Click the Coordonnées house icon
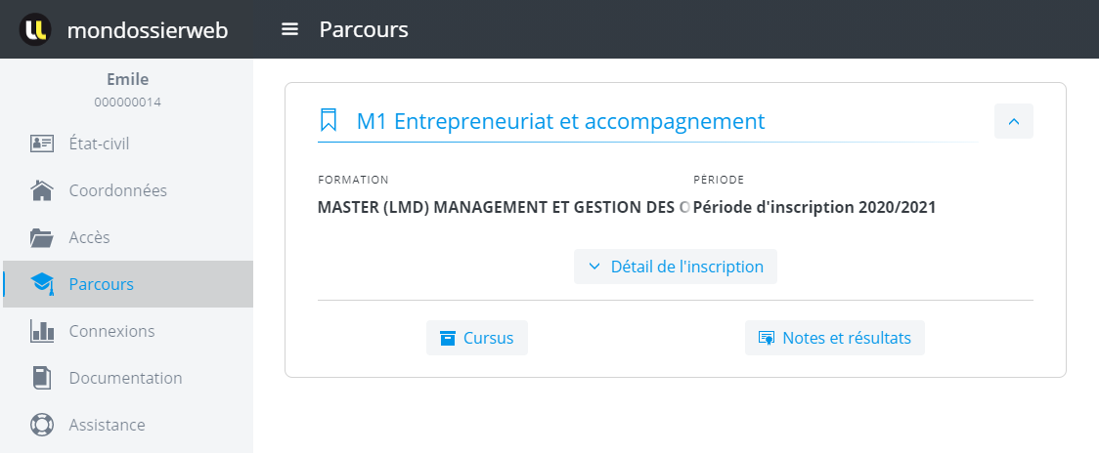This screenshot has width=1099, height=453. tap(42, 190)
